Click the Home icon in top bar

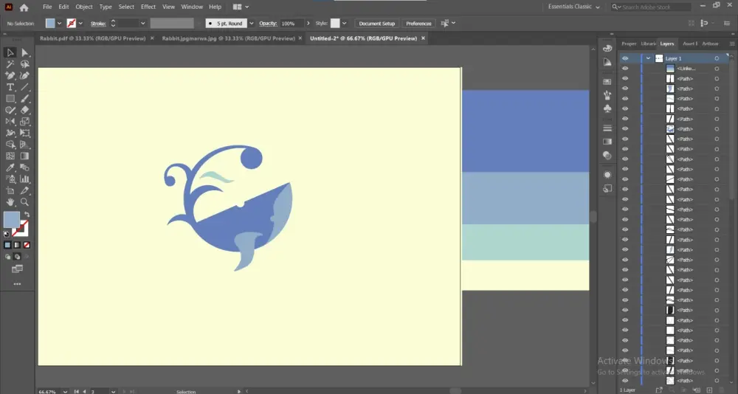point(24,7)
